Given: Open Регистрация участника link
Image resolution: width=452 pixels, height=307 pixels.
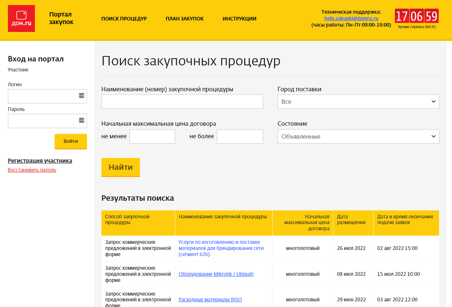Looking at the screenshot, I should (x=40, y=161).
